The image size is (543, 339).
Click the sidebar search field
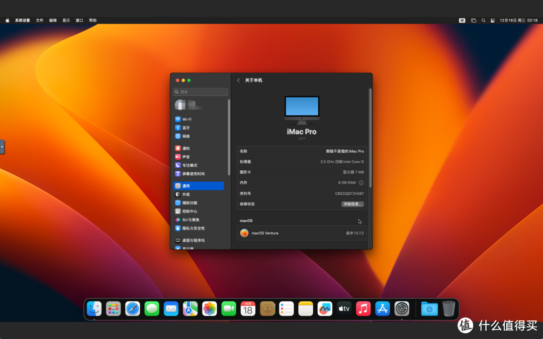pos(200,92)
